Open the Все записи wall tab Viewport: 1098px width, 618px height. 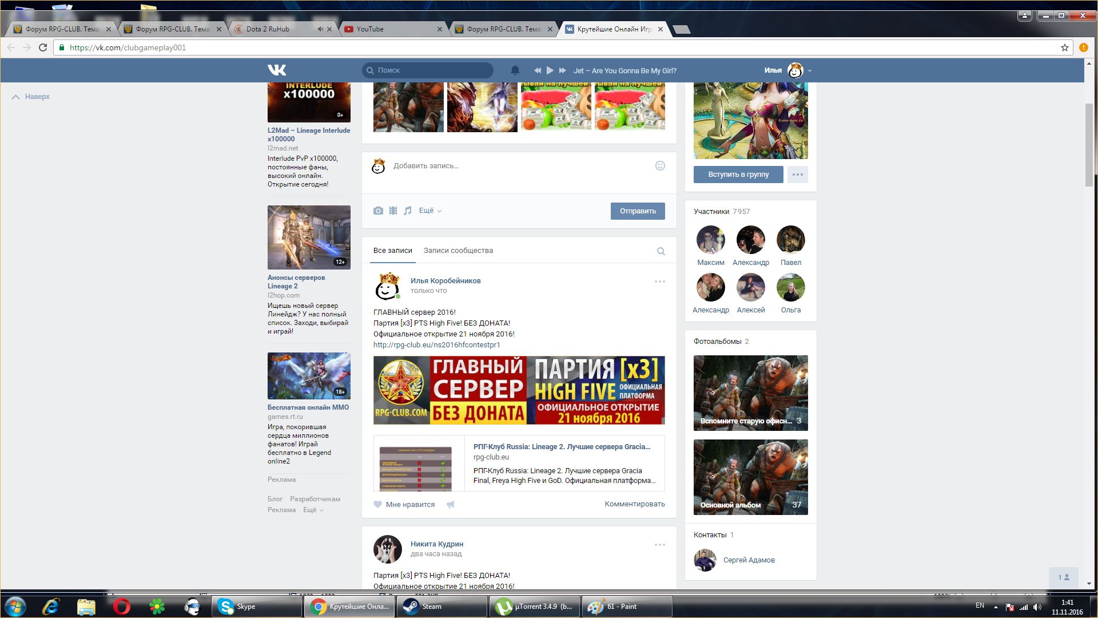(x=392, y=251)
